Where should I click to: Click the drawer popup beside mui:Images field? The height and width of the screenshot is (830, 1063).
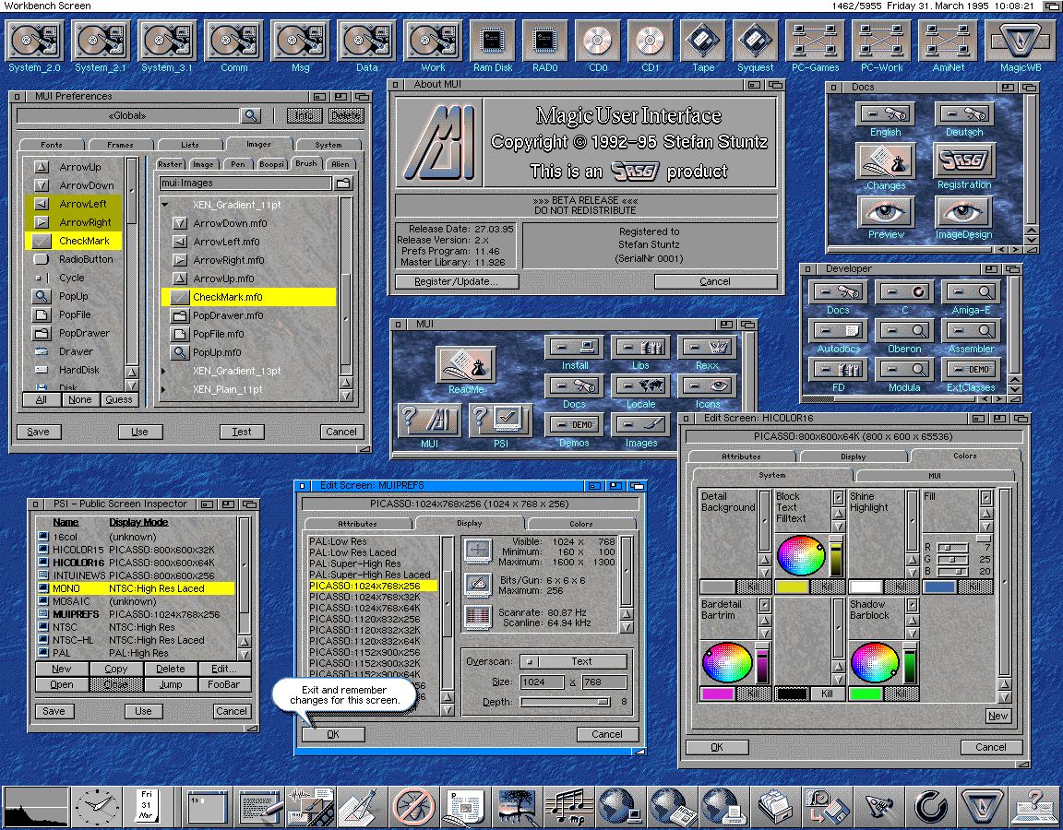[342, 184]
